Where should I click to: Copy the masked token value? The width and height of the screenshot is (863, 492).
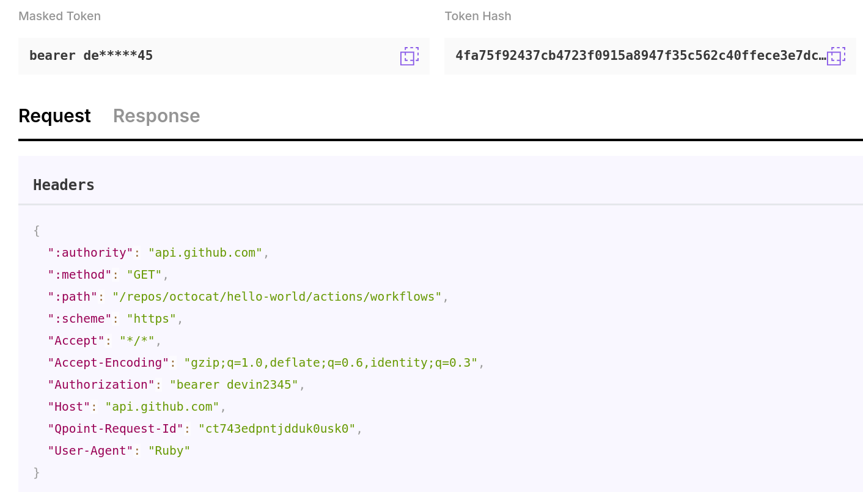(x=409, y=56)
